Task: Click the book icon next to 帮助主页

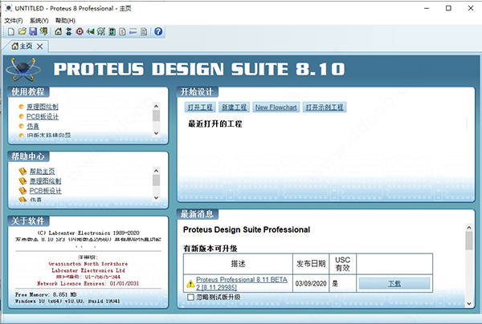Action: coord(22,171)
